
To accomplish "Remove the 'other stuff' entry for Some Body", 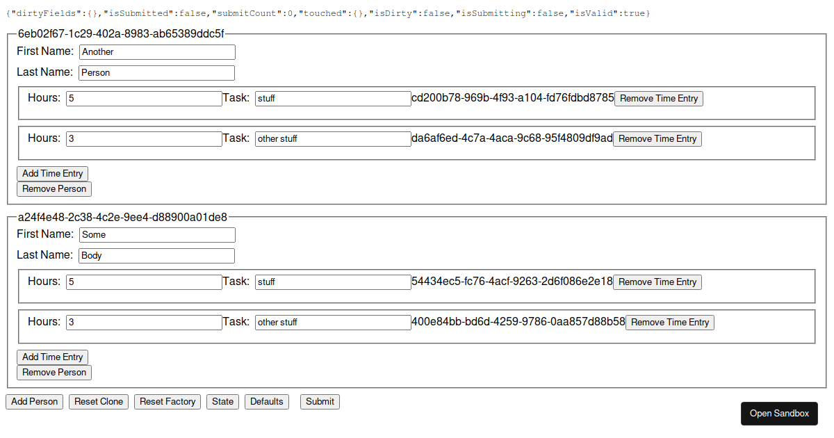I will coord(669,322).
